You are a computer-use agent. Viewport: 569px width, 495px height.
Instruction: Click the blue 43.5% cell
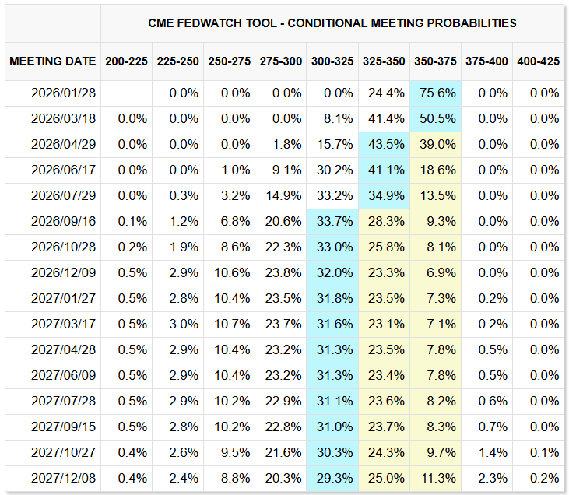[x=385, y=145]
